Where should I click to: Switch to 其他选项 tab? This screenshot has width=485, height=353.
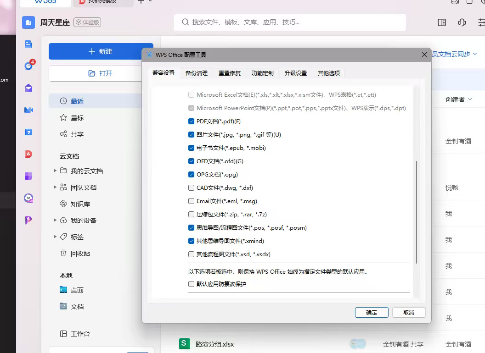[x=329, y=73]
